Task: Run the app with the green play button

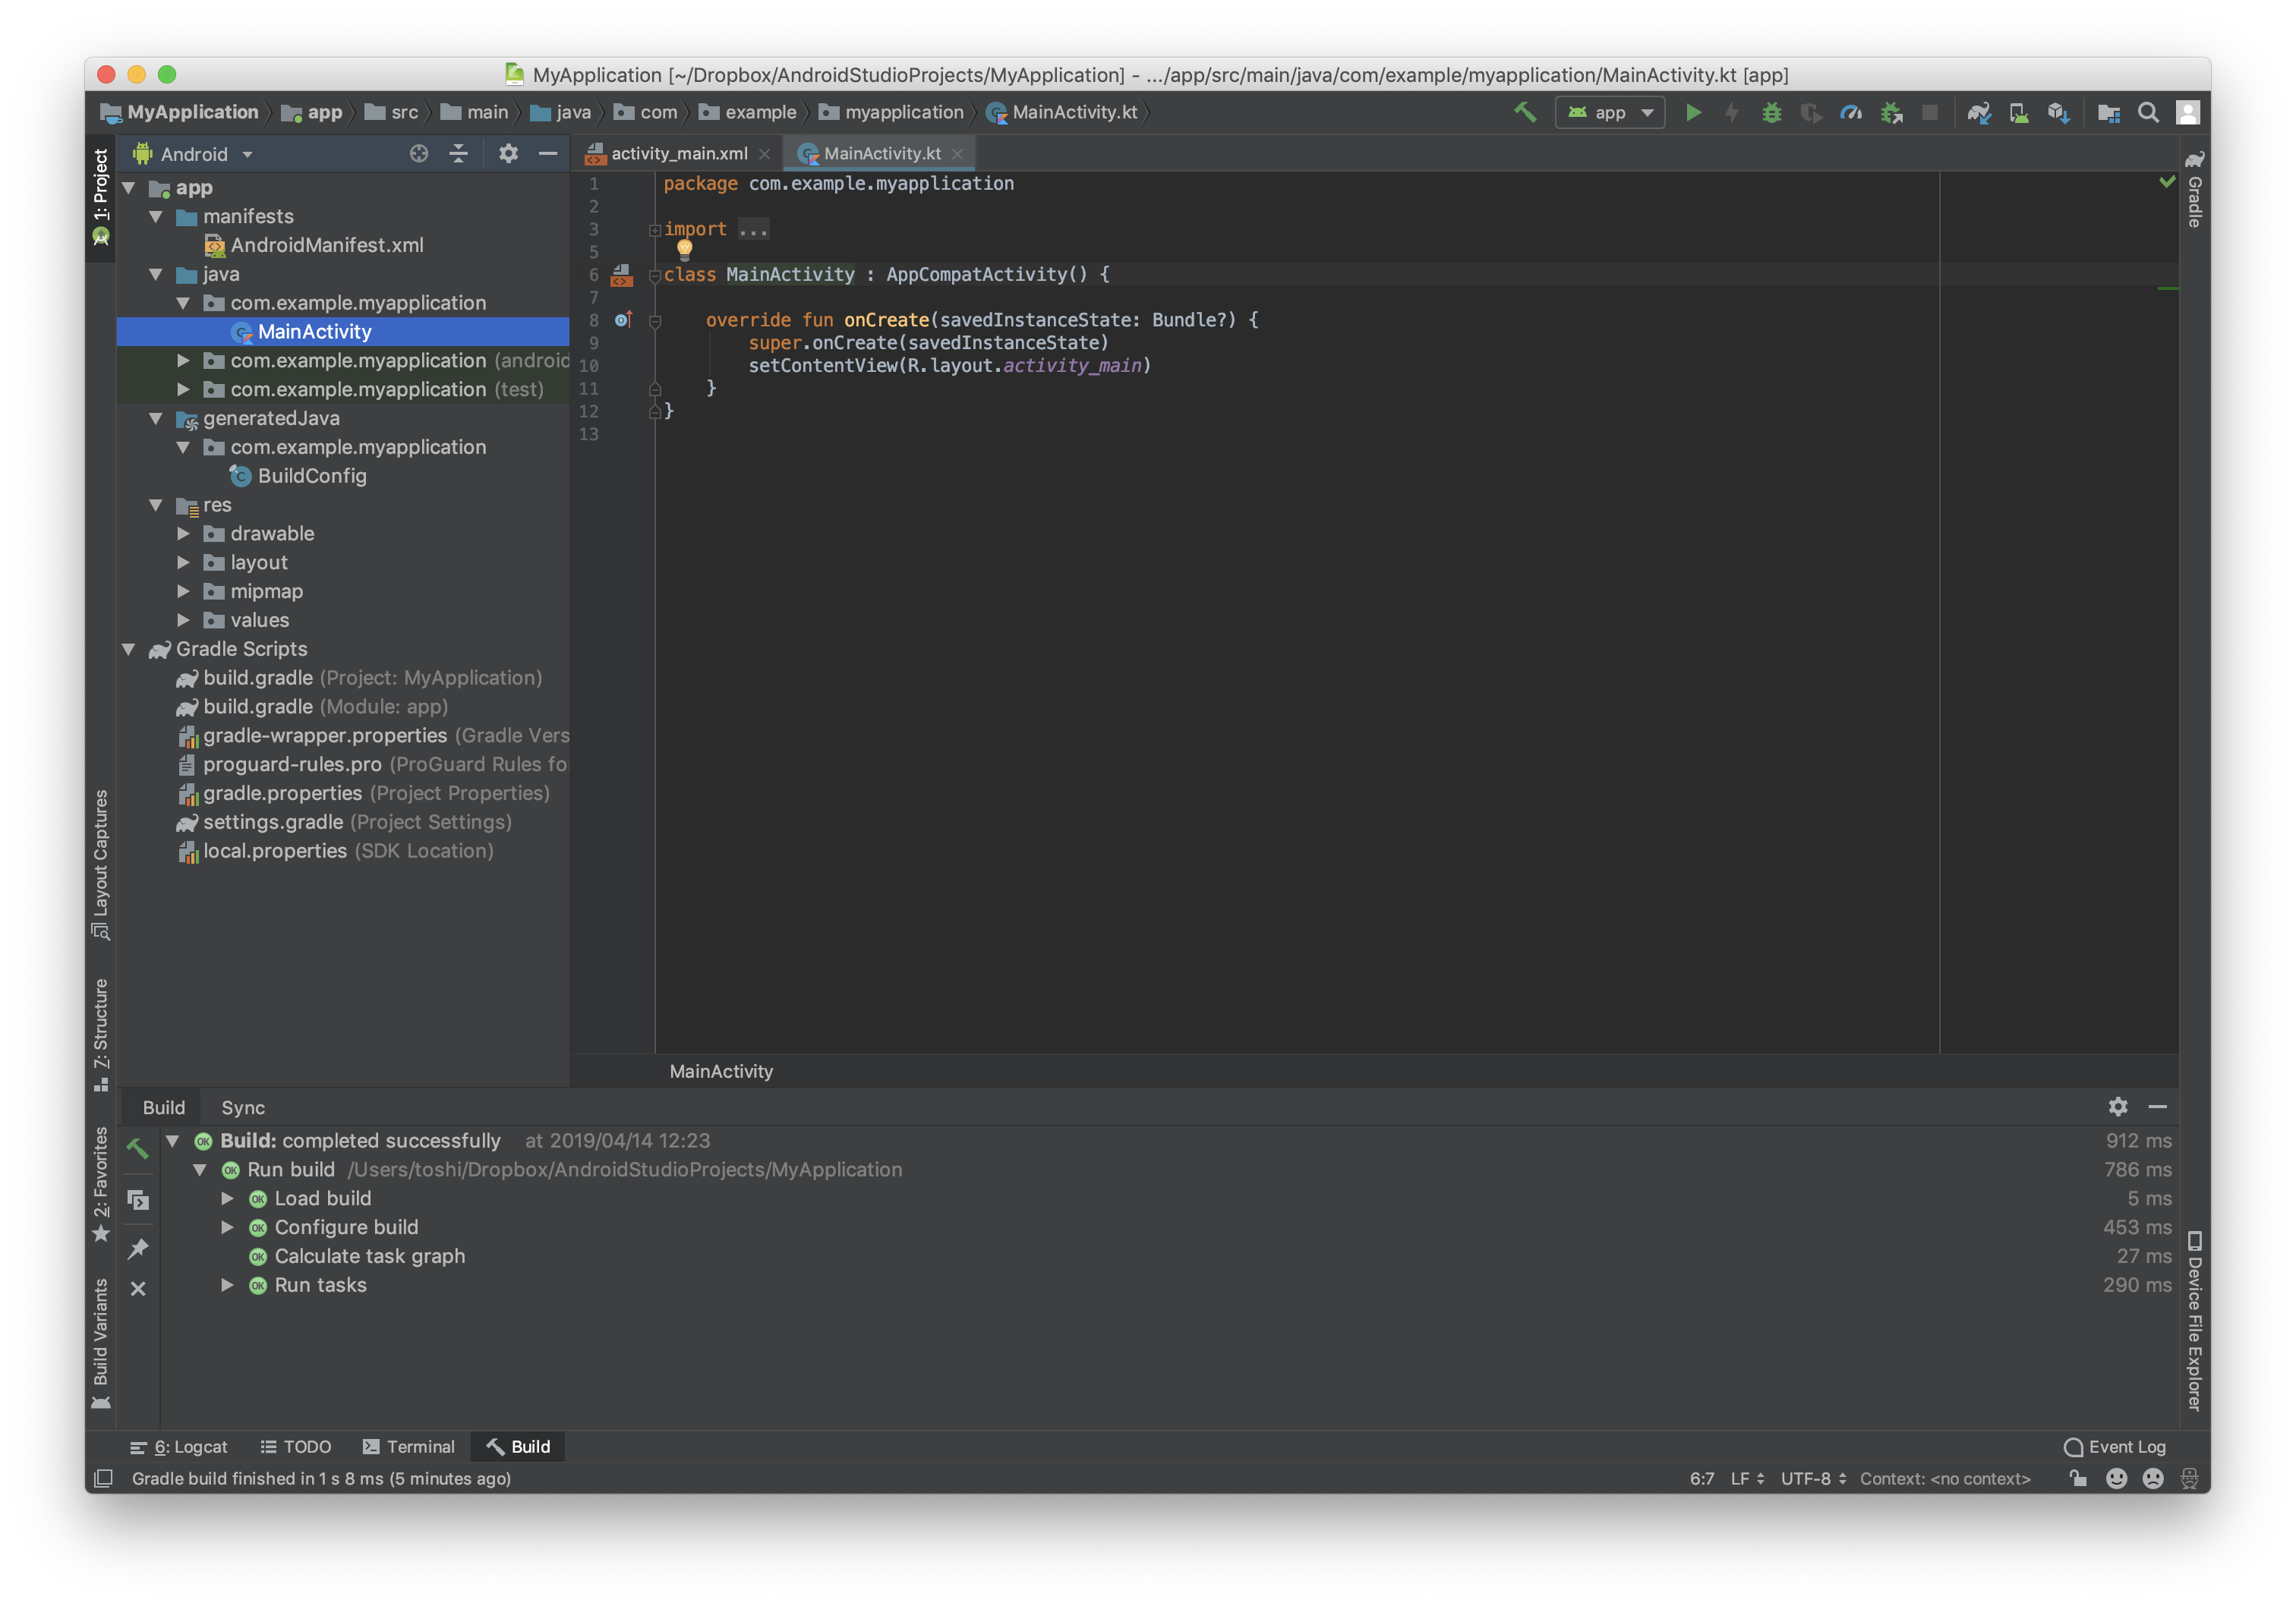Action: click(x=1693, y=112)
